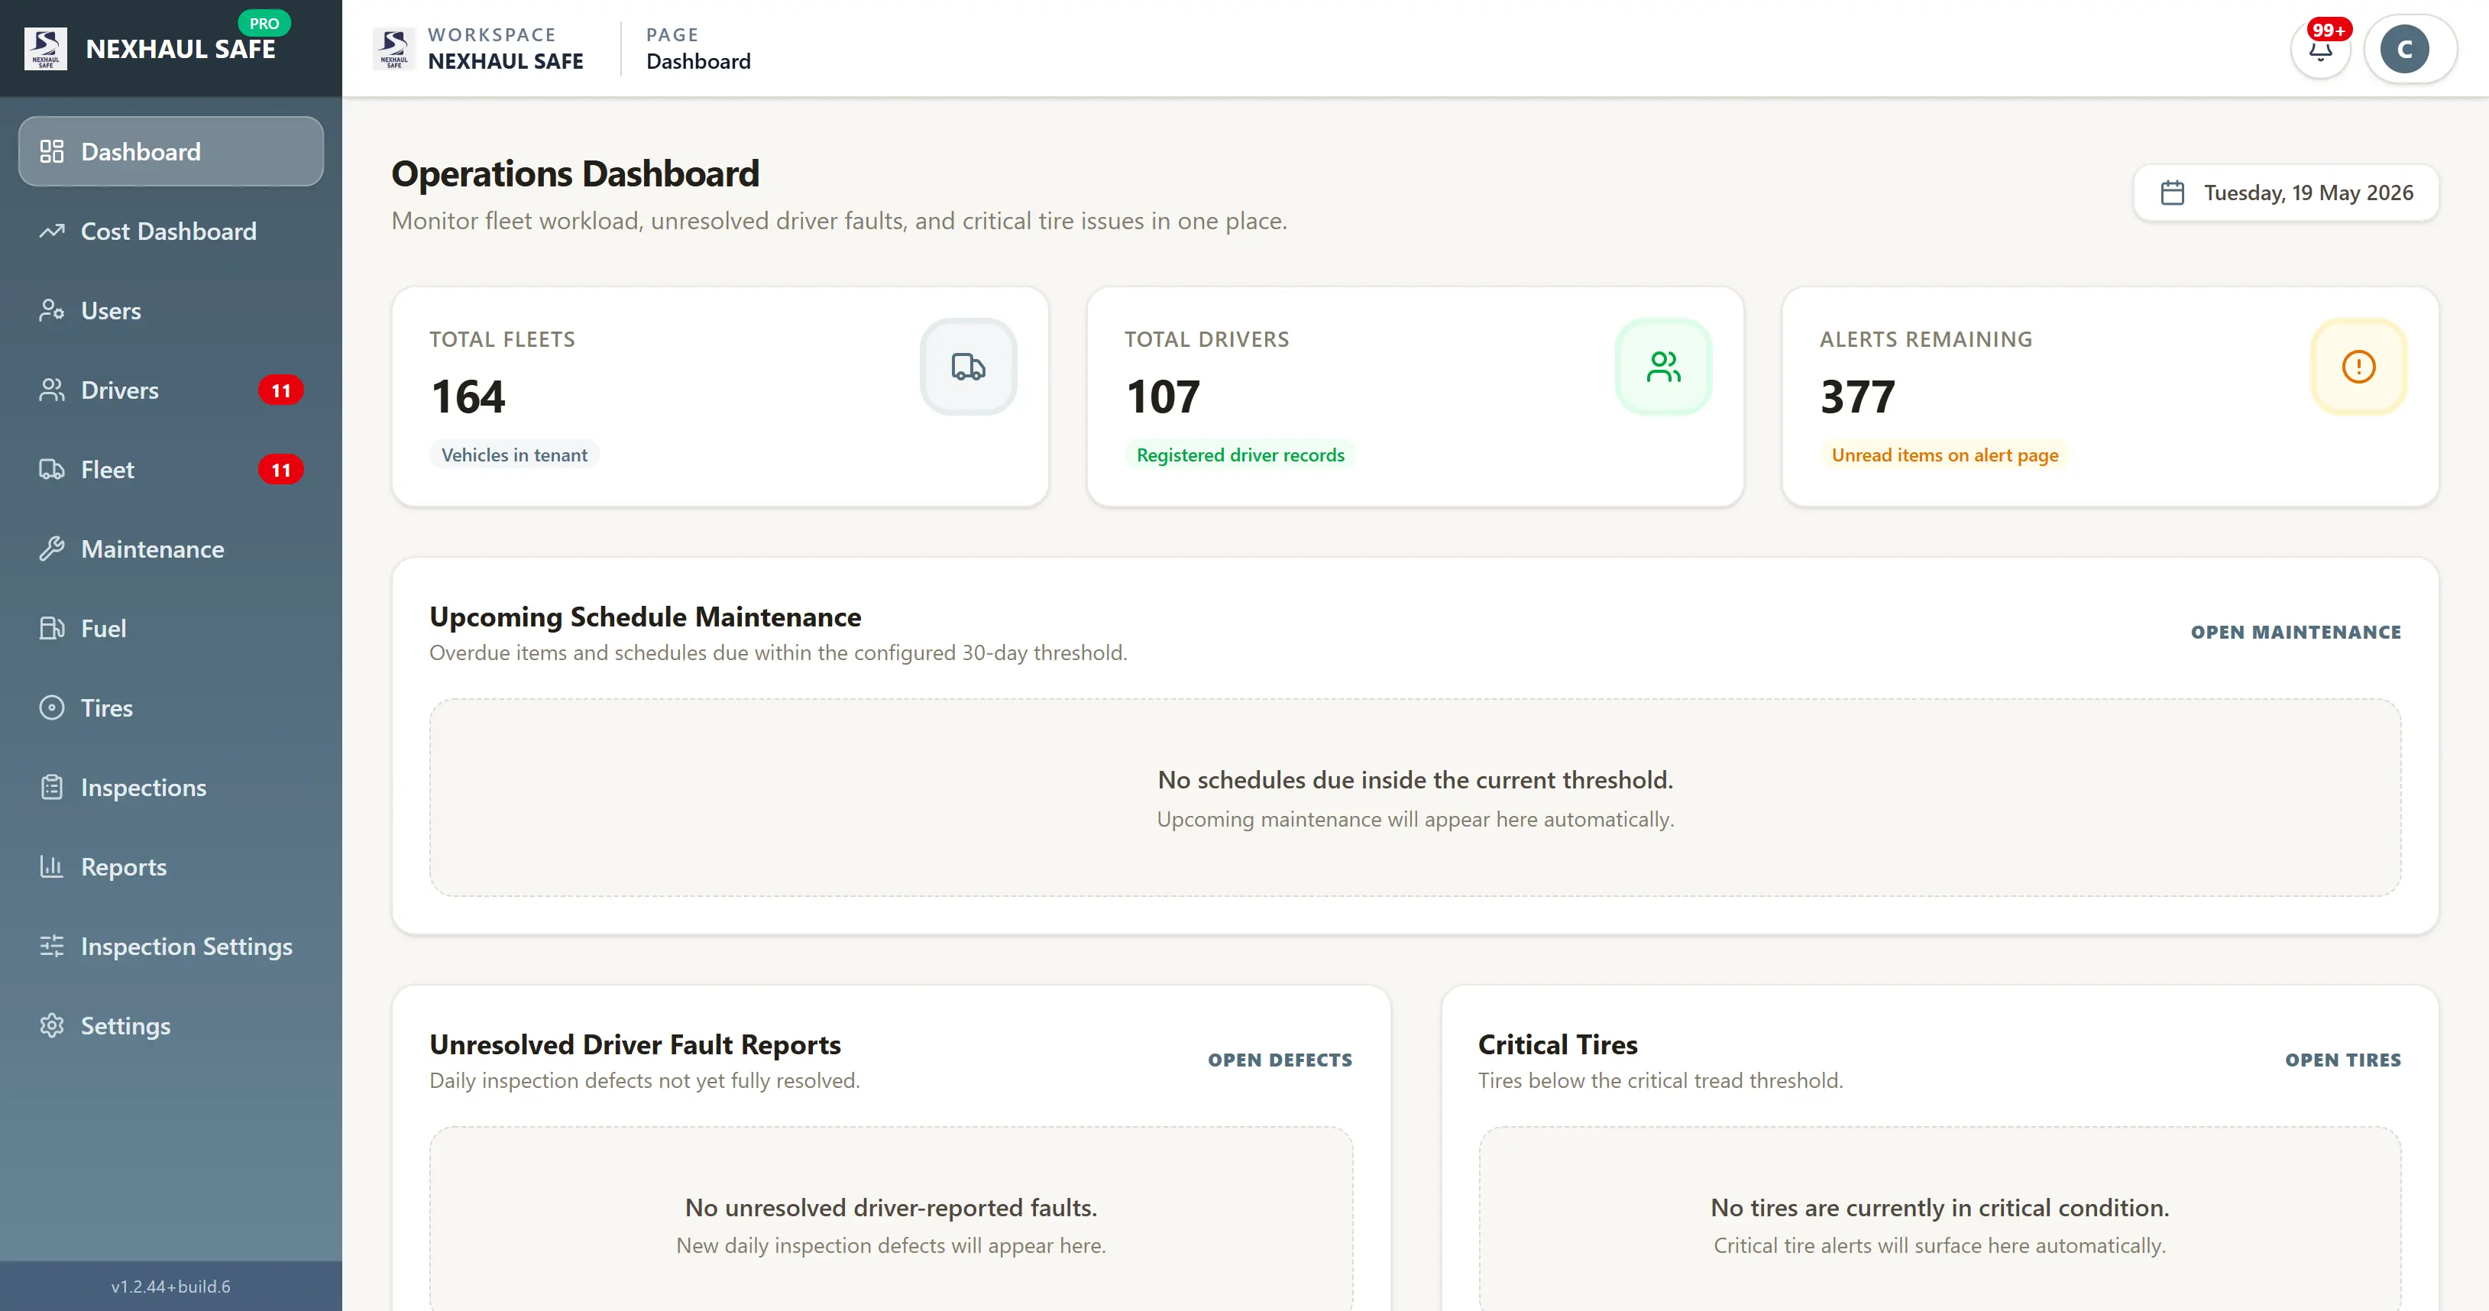
Task: Click the Unread items on alert page chip
Action: click(x=1944, y=455)
